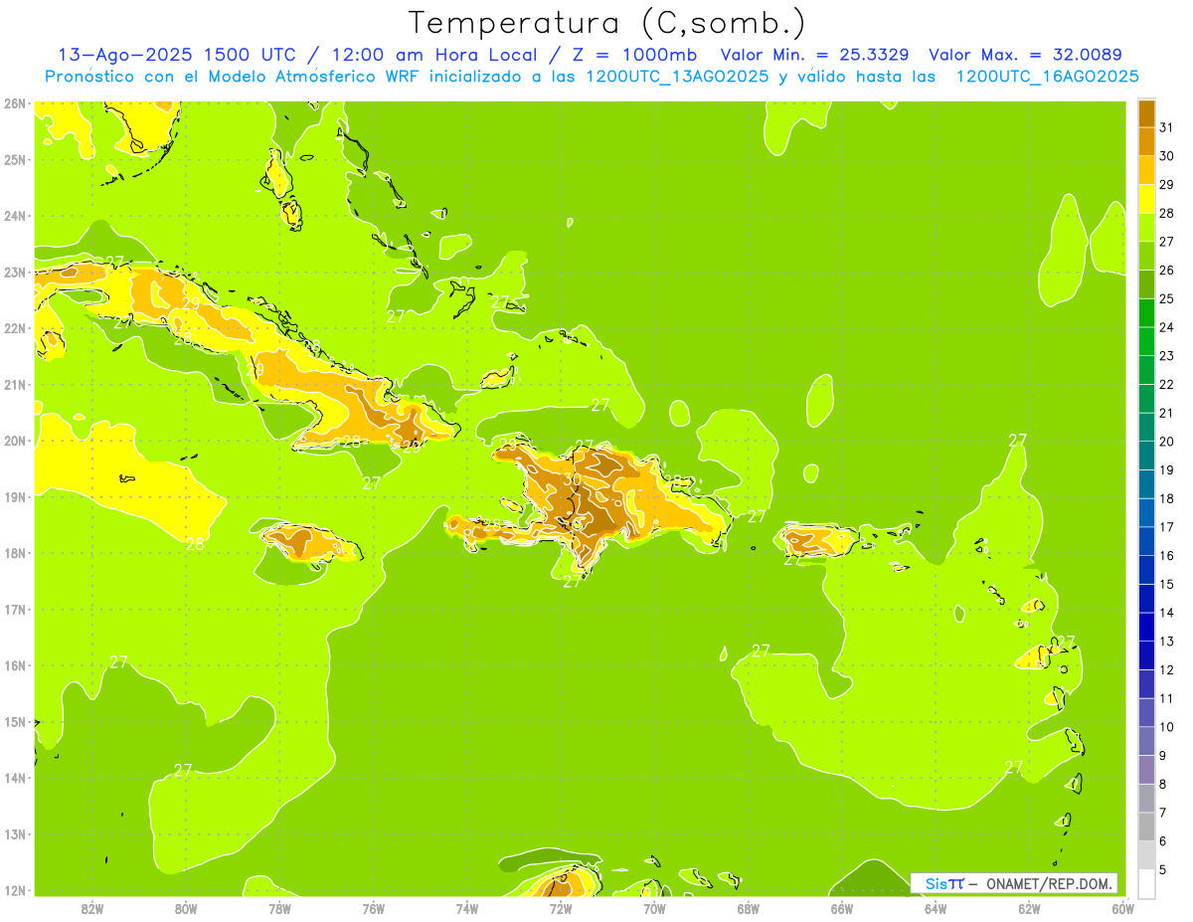Select the swatch between 26 and 27
This screenshot has width=1193, height=922.
[x=1146, y=257]
